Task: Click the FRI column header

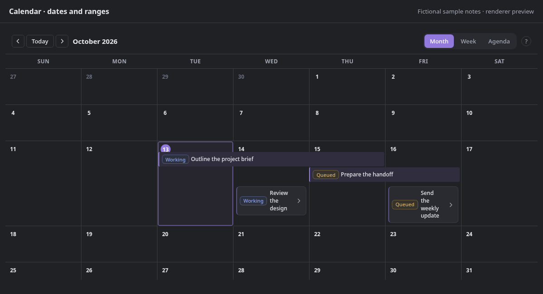Action: [424, 62]
